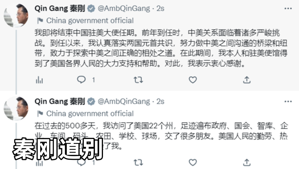This screenshot has height=169, width=299.
Task: Open analytics icon on first tweet
Action: pyautogui.click(x=39, y=80)
